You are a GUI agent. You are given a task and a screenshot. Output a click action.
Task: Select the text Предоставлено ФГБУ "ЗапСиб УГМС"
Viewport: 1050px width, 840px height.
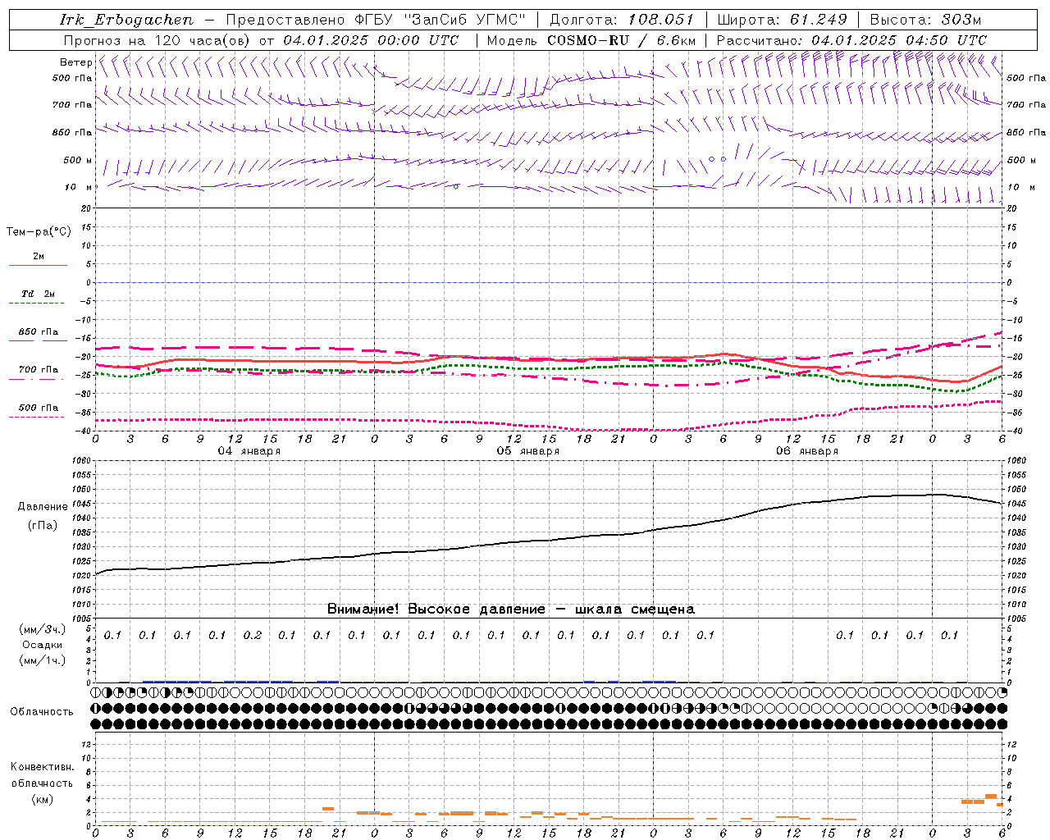pyautogui.click(x=376, y=20)
